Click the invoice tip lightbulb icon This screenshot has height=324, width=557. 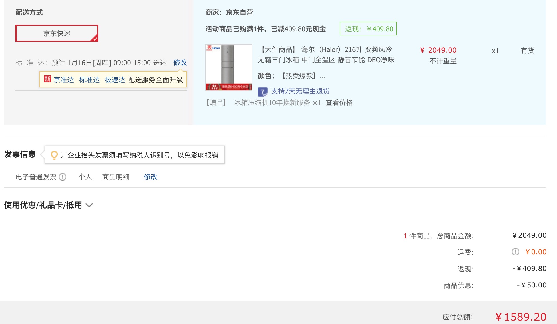pyautogui.click(x=54, y=155)
